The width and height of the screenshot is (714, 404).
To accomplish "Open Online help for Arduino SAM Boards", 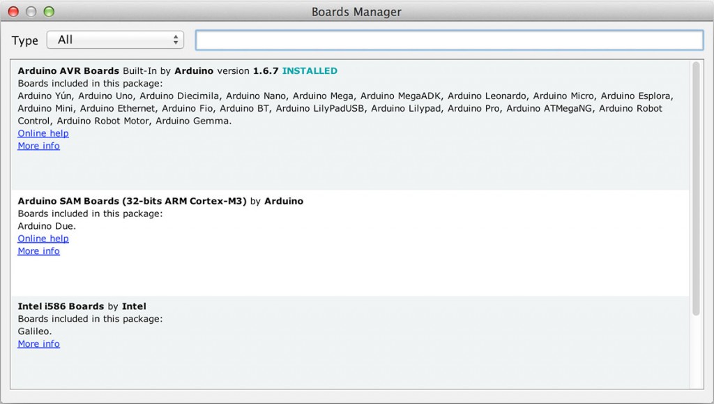I will click(x=43, y=239).
